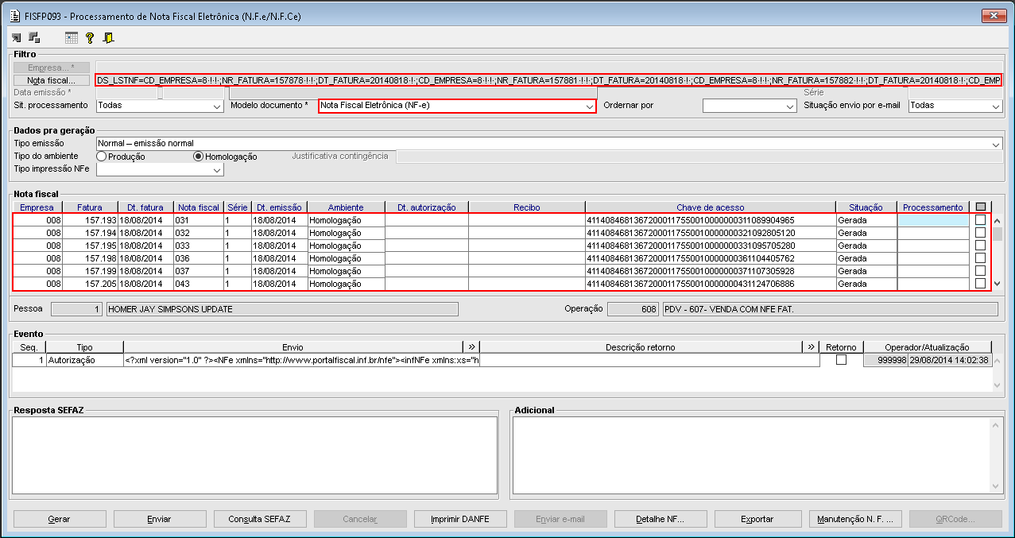Click the yellow question mark help icon

[90, 37]
